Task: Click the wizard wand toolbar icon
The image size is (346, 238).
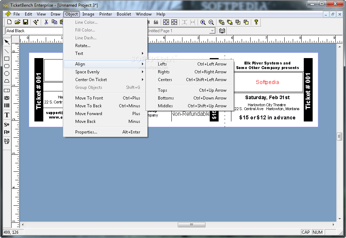Action: (x=36, y=22)
